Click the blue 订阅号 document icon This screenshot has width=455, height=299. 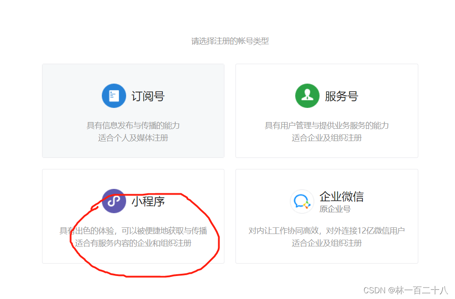114,96
